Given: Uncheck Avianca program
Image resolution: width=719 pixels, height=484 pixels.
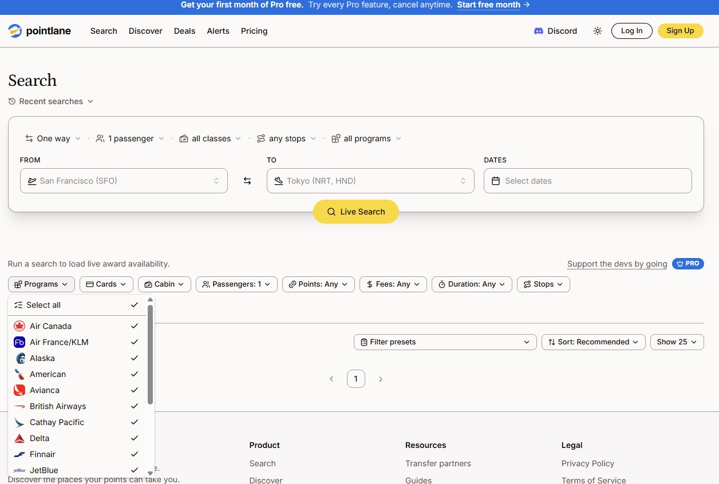Looking at the screenshot, I should click(135, 390).
